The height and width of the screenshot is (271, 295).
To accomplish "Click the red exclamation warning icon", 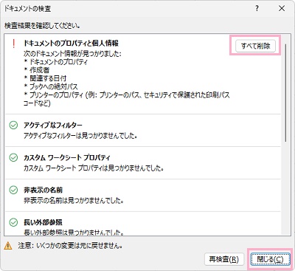I will point(14,44).
